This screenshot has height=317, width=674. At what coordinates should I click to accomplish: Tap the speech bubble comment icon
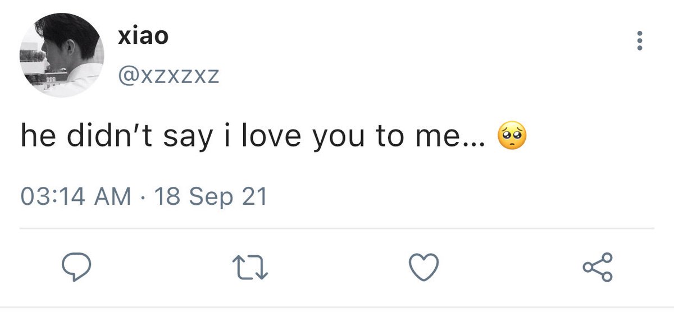click(76, 268)
